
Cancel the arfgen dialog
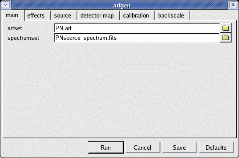pos(142,147)
